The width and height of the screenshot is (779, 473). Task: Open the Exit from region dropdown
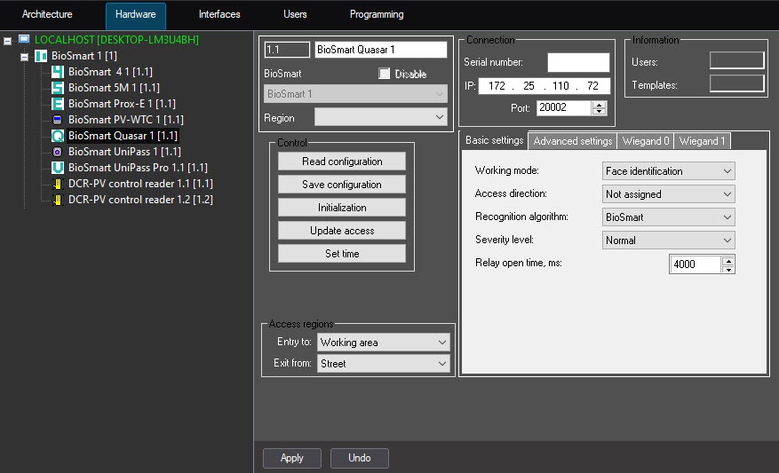tap(383, 363)
